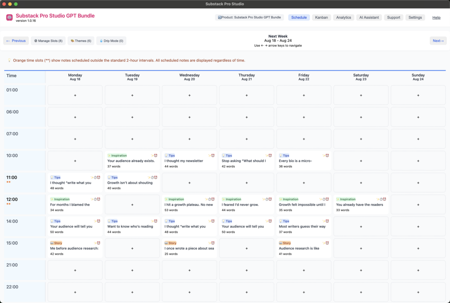Viewport: 450px width, 303px height.
Task: Open the Kanban tab
Action: tap(321, 17)
